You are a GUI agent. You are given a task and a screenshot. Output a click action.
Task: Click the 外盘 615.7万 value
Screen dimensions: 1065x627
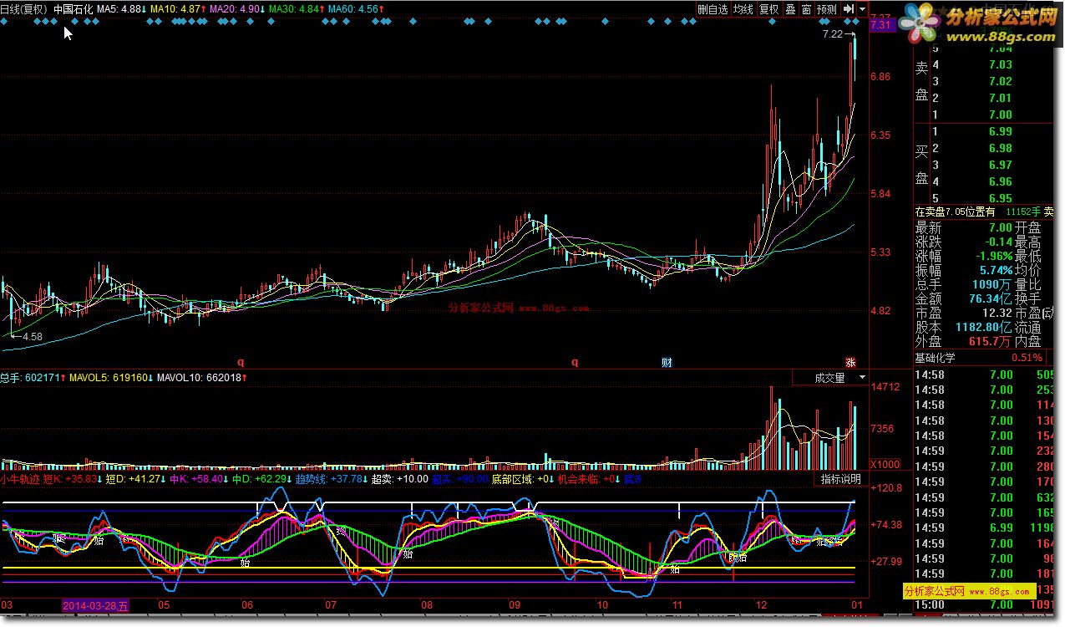click(x=990, y=341)
